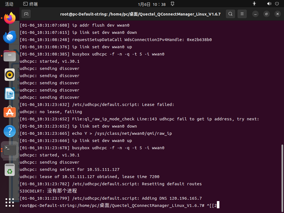
Task: Open the Help question mark icon
Action: (10, 131)
